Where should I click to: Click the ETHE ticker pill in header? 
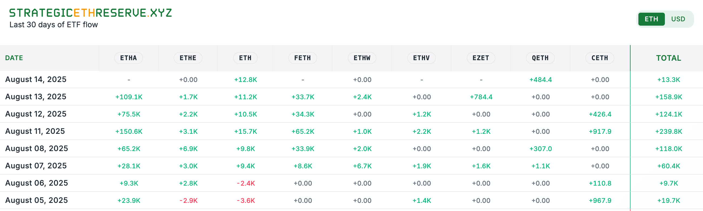[x=188, y=58]
